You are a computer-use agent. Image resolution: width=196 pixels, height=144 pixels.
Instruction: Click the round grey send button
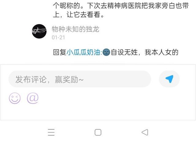point(169,79)
